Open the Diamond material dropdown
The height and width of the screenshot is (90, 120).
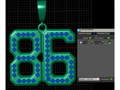coord(89,79)
